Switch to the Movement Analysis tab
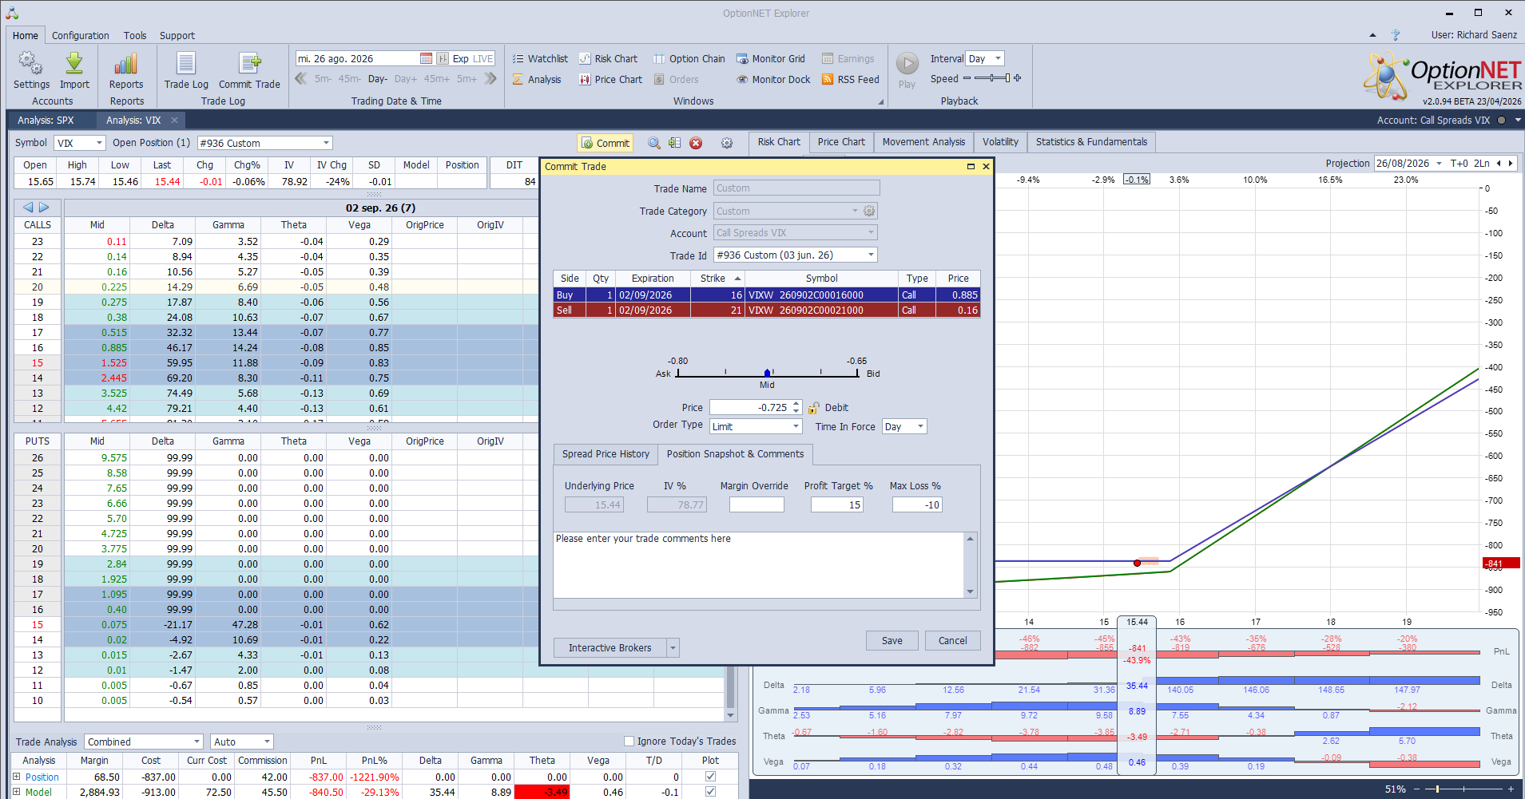The image size is (1525, 799). pos(923,142)
